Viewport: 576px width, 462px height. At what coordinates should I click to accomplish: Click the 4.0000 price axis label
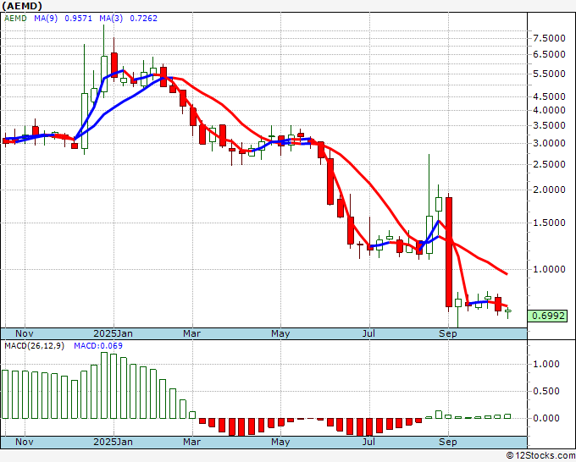point(549,110)
